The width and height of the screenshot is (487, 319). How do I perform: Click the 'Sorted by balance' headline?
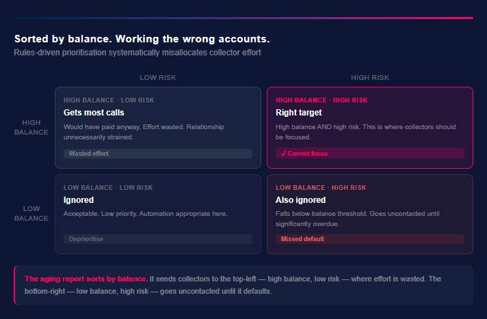142,39
